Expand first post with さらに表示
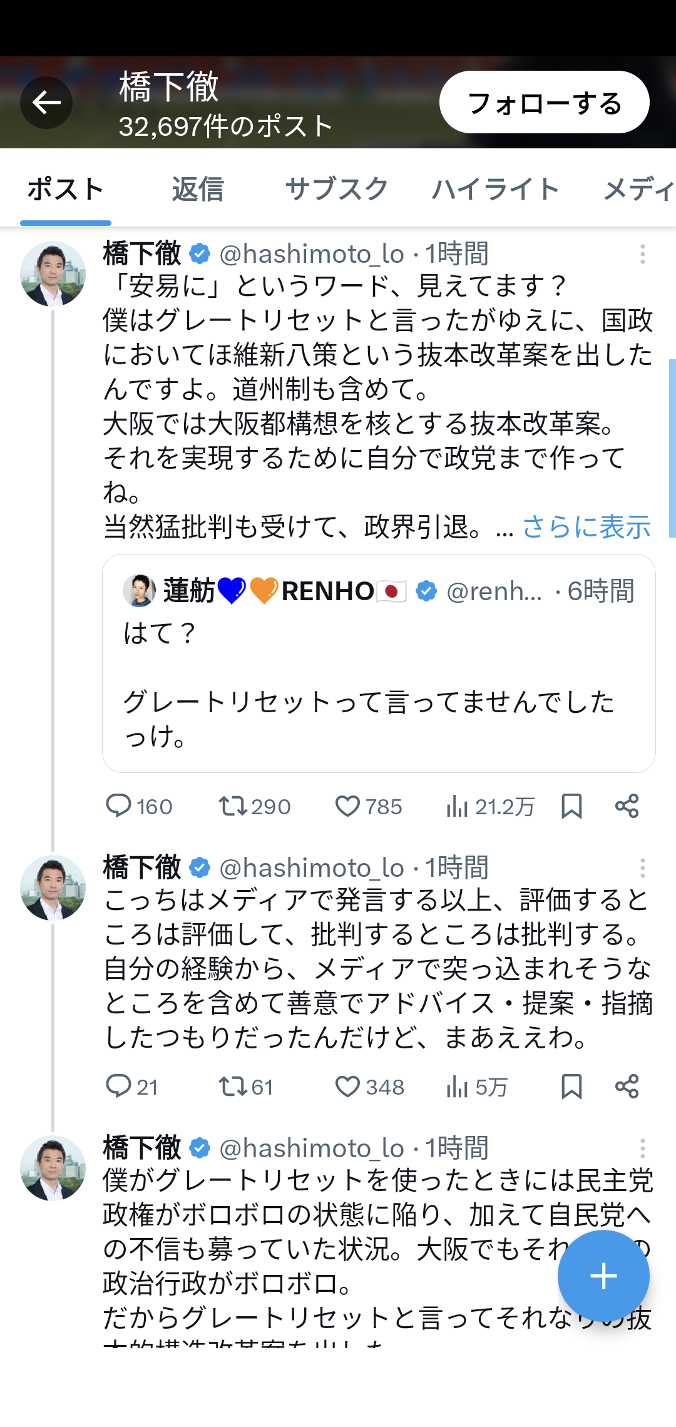Screen dimensions: 676x1427 point(586,527)
